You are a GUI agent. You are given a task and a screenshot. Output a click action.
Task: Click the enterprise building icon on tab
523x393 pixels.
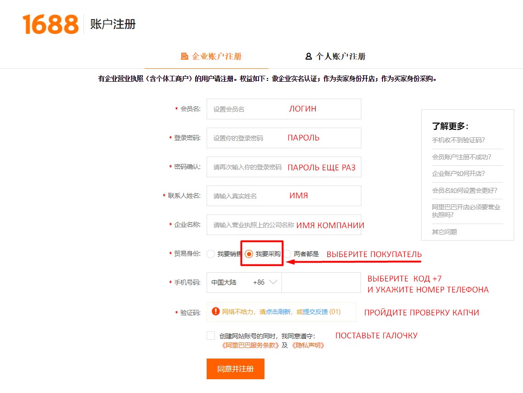185,56
